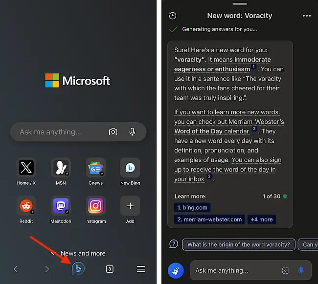Focus the Microsoft Ask me anything search field
This screenshot has height=284, width=318.
78,132
